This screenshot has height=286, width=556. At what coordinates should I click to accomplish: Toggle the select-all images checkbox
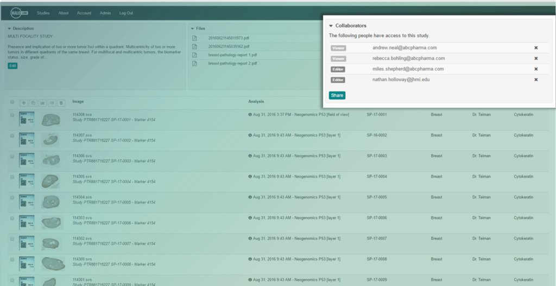(12, 102)
